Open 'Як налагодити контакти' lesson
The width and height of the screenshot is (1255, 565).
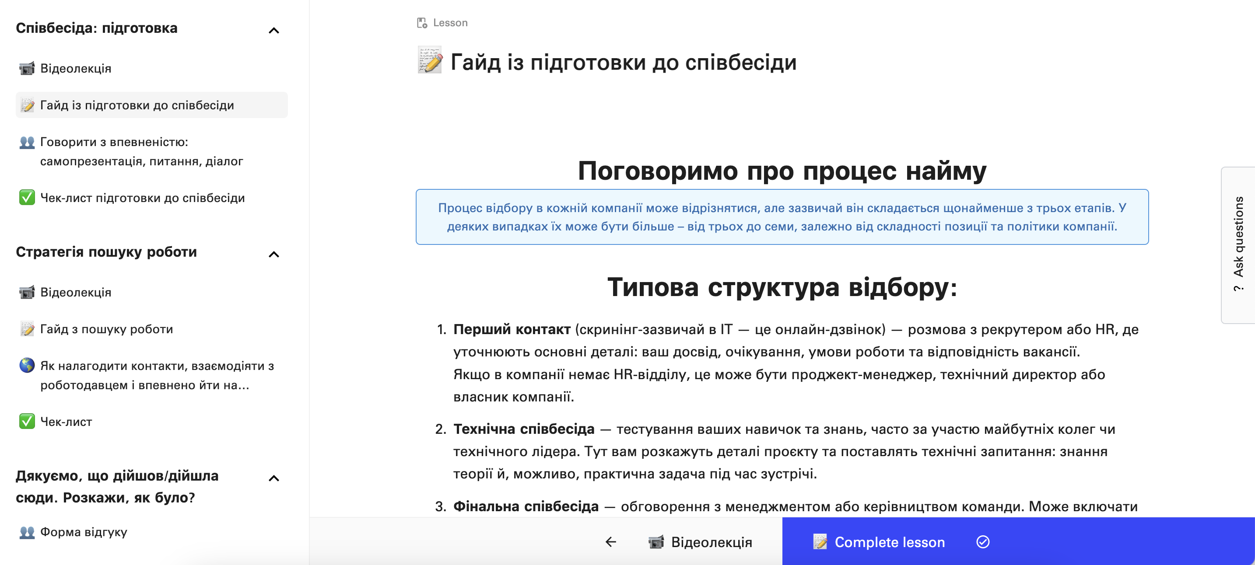coord(151,376)
